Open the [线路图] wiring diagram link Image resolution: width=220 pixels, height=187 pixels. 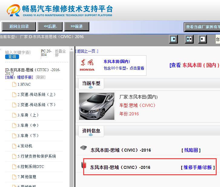tap(191, 150)
